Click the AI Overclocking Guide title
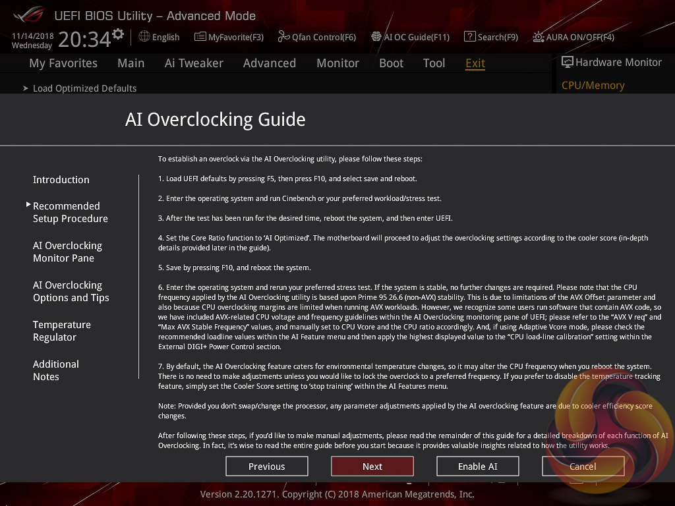Image resolution: width=675 pixels, height=506 pixels. pos(216,120)
